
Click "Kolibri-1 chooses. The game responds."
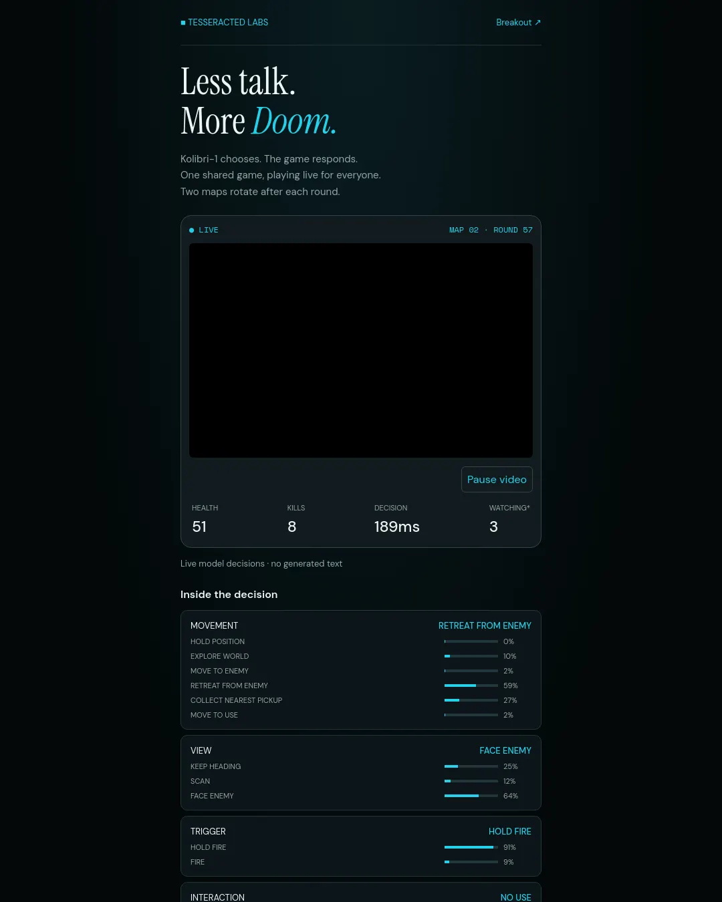(269, 159)
